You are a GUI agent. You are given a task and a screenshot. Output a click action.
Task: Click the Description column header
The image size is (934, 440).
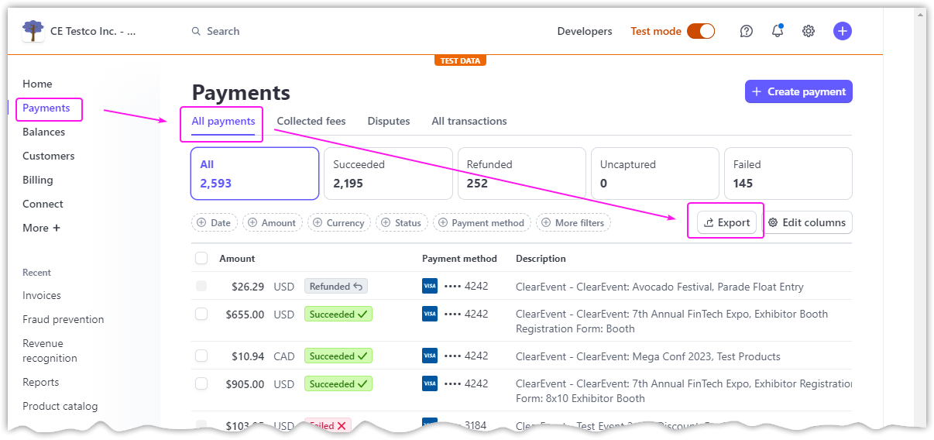click(541, 258)
